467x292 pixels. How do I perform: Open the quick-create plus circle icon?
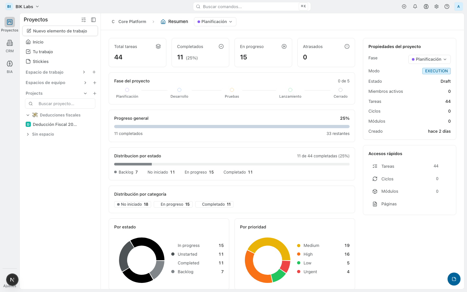[404, 6]
